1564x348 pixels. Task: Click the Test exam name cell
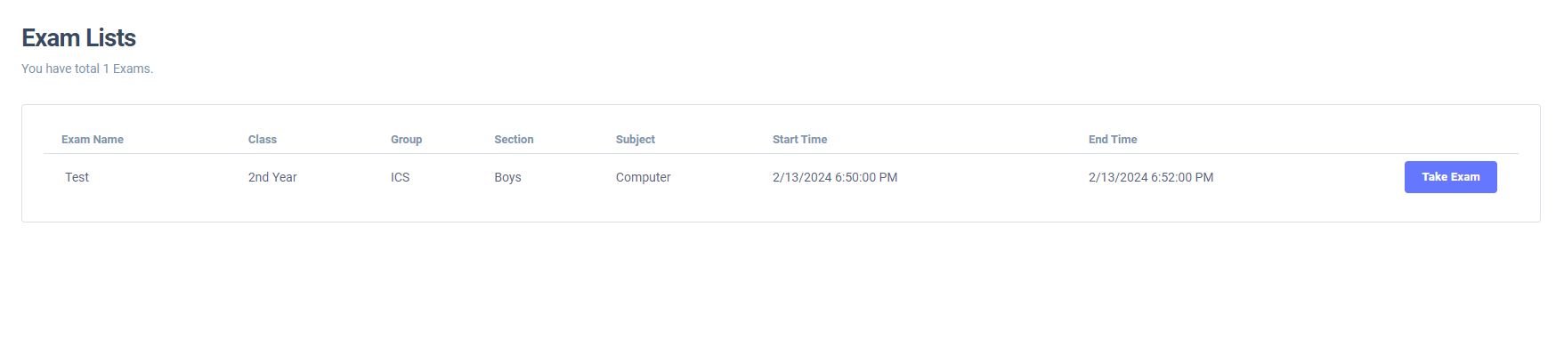[77, 177]
